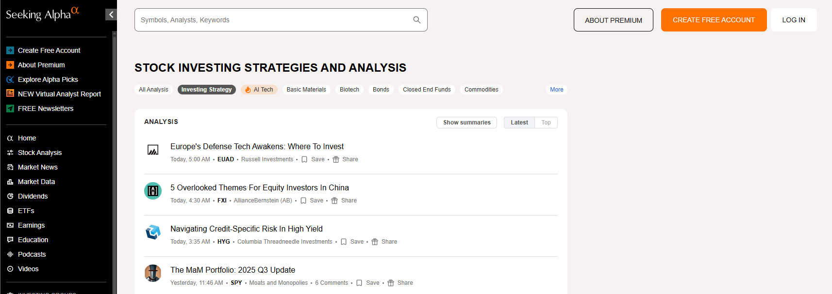Share the MaM Portfolio article gift icon
The height and width of the screenshot is (294, 832).
click(391, 283)
